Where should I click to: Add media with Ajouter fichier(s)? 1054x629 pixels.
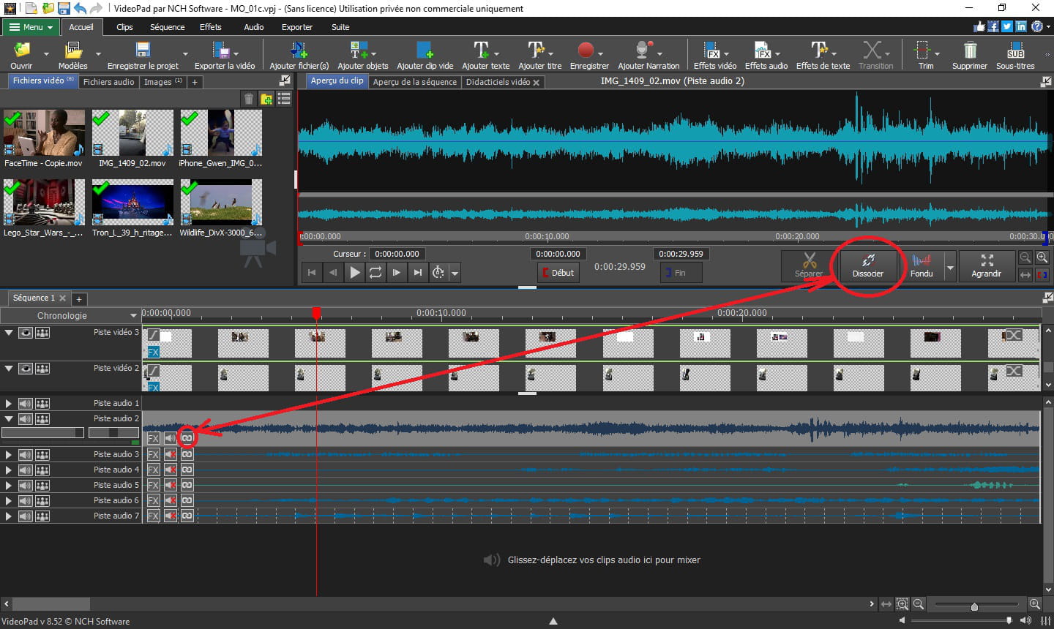click(299, 55)
